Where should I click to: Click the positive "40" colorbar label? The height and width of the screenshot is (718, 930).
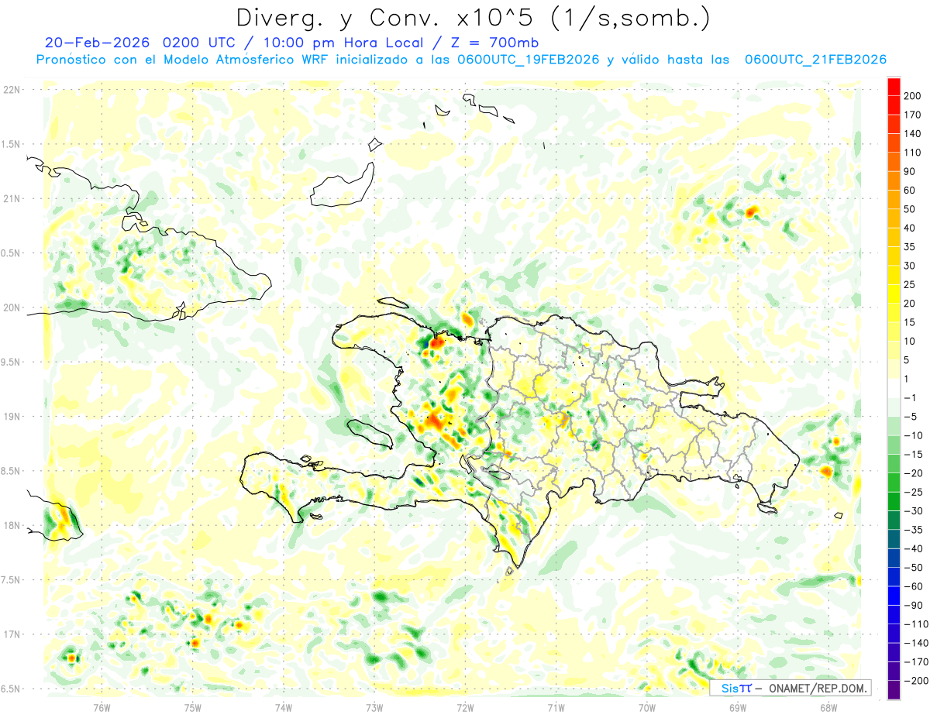911,228
